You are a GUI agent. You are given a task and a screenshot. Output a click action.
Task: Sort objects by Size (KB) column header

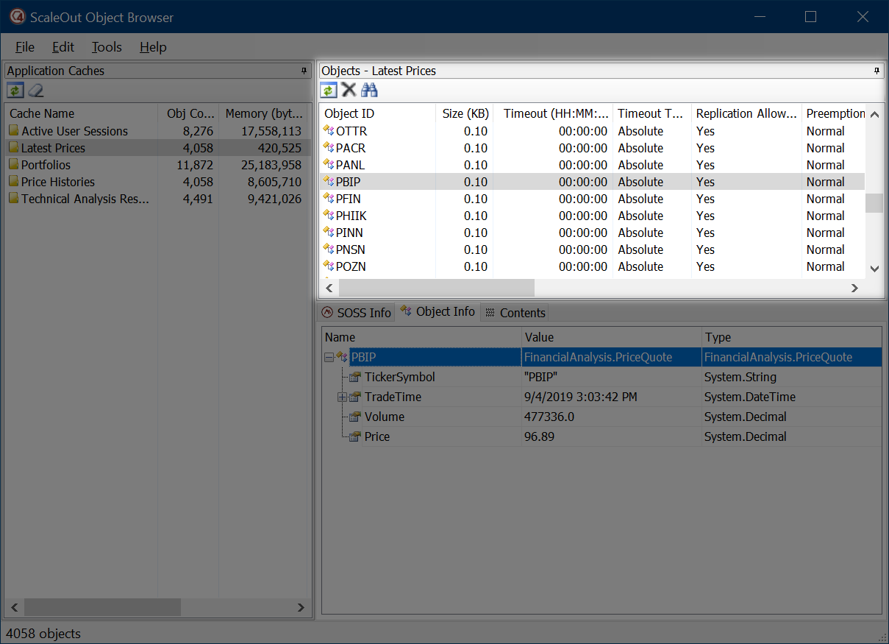[465, 113]
